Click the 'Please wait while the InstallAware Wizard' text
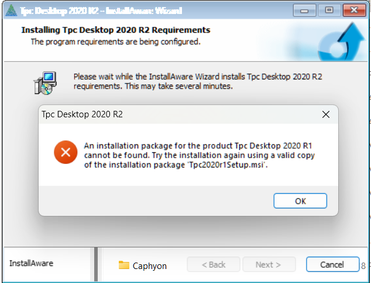This screenshot has height=283, width=371. [x=198, y=81]
